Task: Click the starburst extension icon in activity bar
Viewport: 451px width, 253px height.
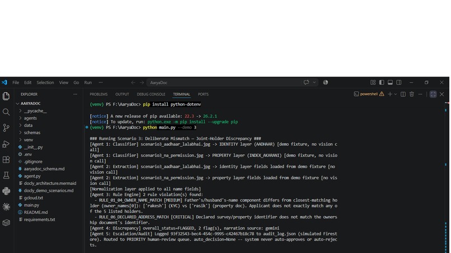Action: (6, 207)
